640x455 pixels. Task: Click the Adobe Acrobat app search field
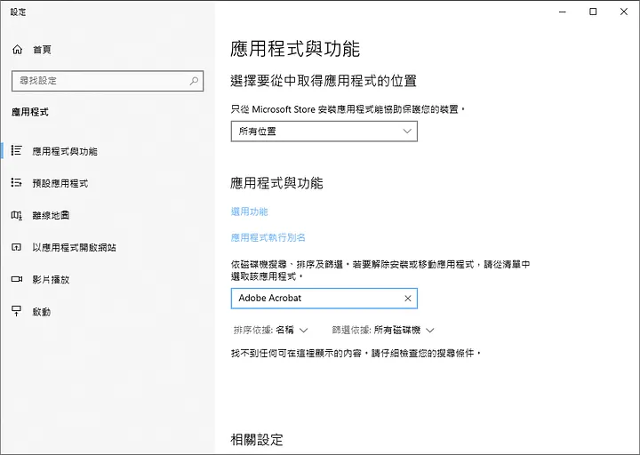(x=324, y=299)
